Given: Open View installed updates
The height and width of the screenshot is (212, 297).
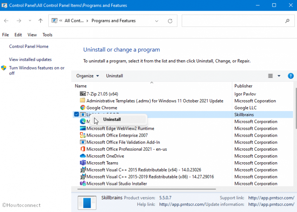Looking at the screenshot, I should coord(31,59).
